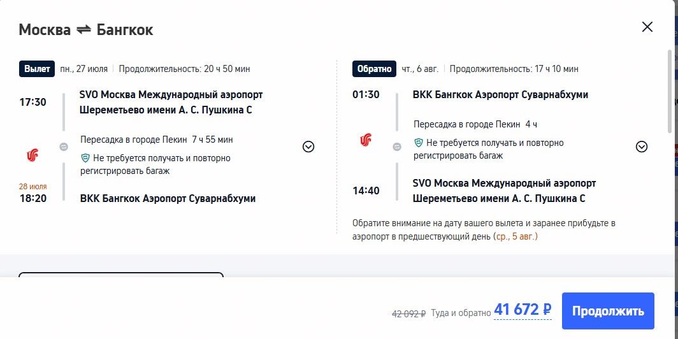Click the dialog vertical scrollbar
This screenshot has height=339, width=678.
click(x=670, y=90)
